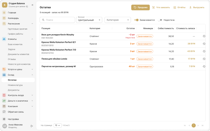
Task: Click the Клиенты people icon
Action: pos(4,39)
